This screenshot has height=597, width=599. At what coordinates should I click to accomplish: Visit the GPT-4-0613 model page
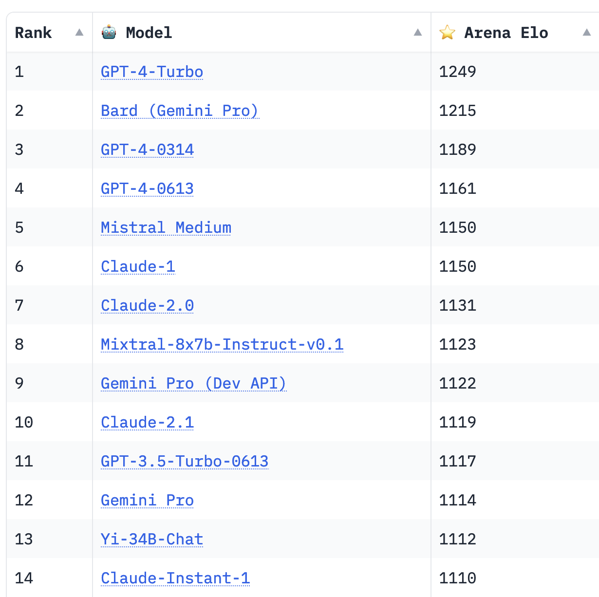(147, 188)
